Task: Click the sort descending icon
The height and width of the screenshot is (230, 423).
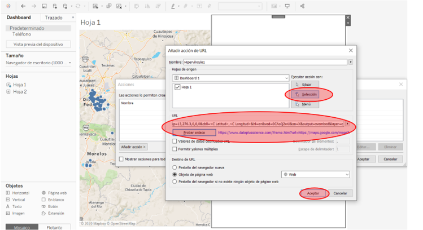Action: pos(158,6)
